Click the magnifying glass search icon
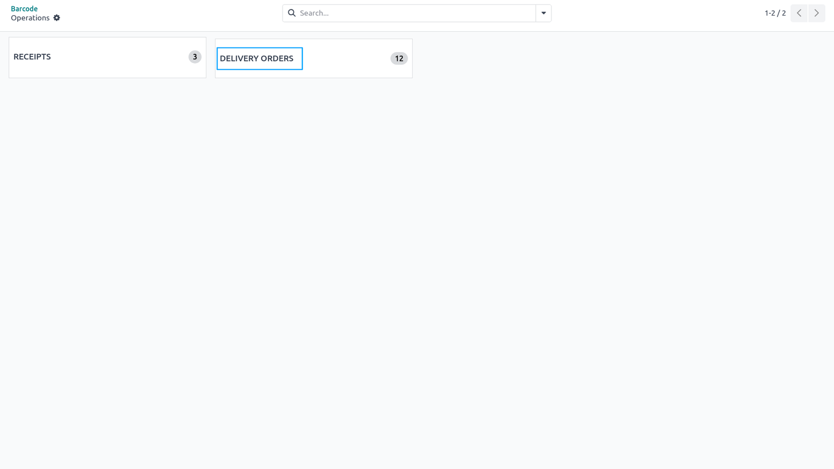The image size is (834, 469). pyautogui.click(x=292, y=13)
